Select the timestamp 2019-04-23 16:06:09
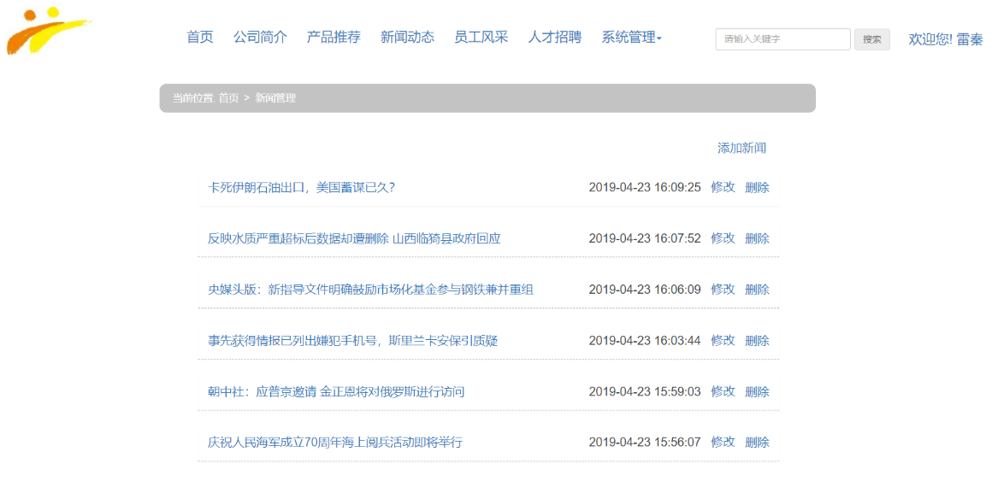 (645, 290)
